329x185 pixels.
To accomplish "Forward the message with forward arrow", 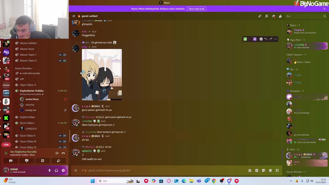I will (271, 39).
